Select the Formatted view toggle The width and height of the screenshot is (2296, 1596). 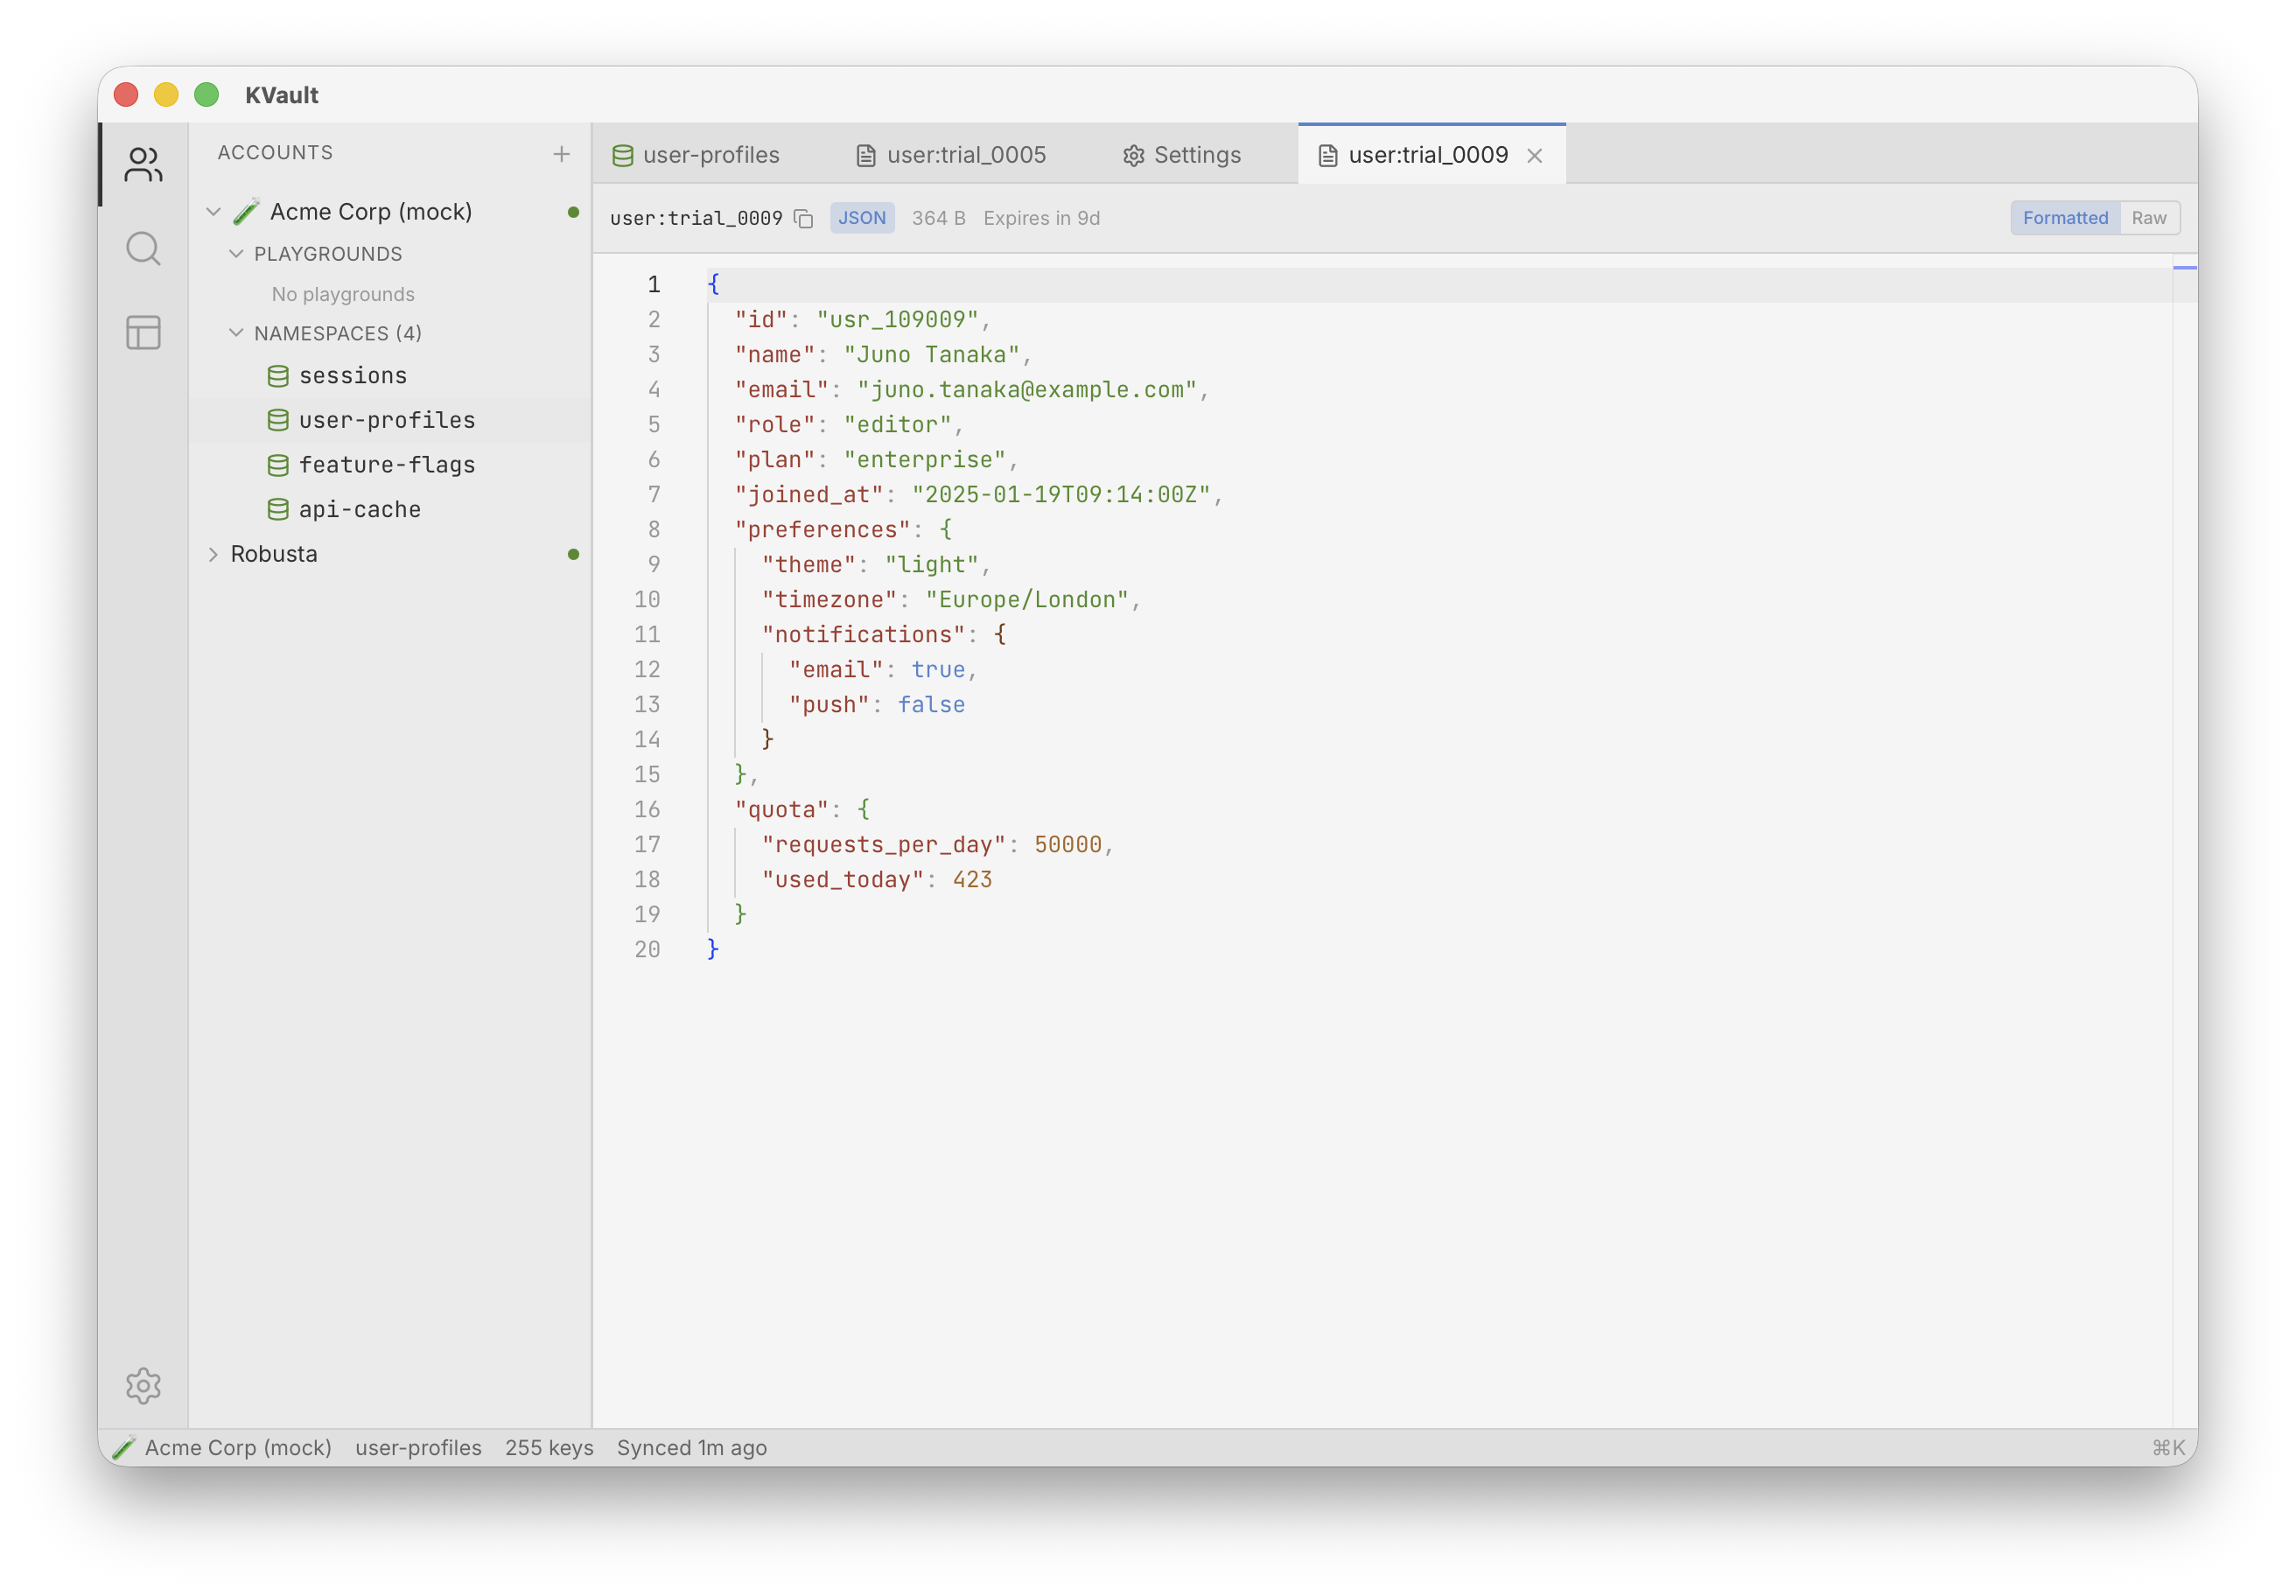coord(2064,218)
